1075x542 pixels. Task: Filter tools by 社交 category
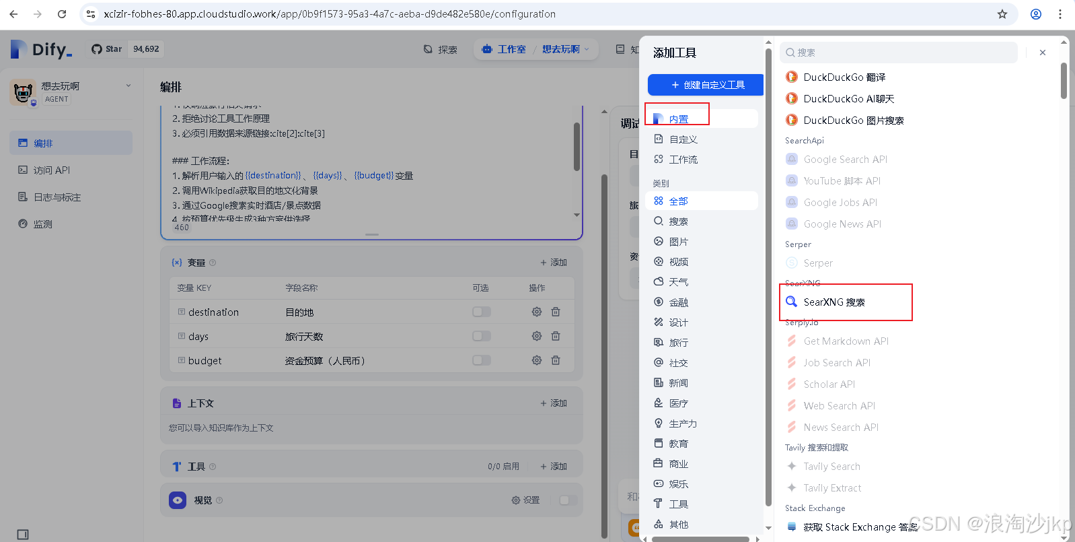pos(702,363)
